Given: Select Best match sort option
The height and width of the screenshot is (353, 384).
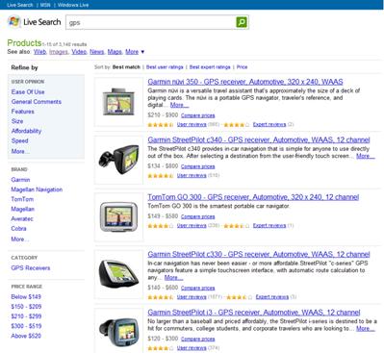Looking at the screenshot, I should click(126, 67).
